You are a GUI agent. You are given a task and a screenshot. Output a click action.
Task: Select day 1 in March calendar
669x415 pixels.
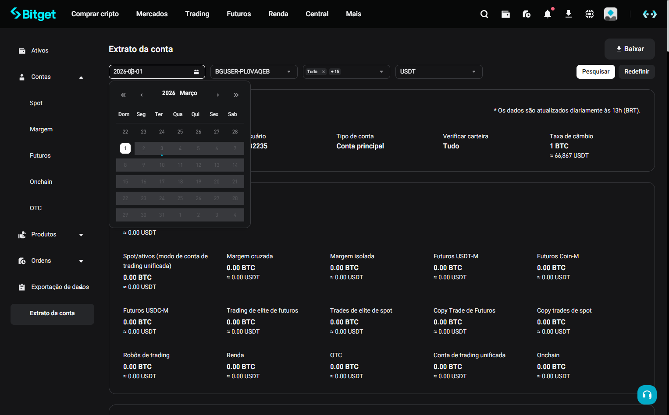coord(125,148)
